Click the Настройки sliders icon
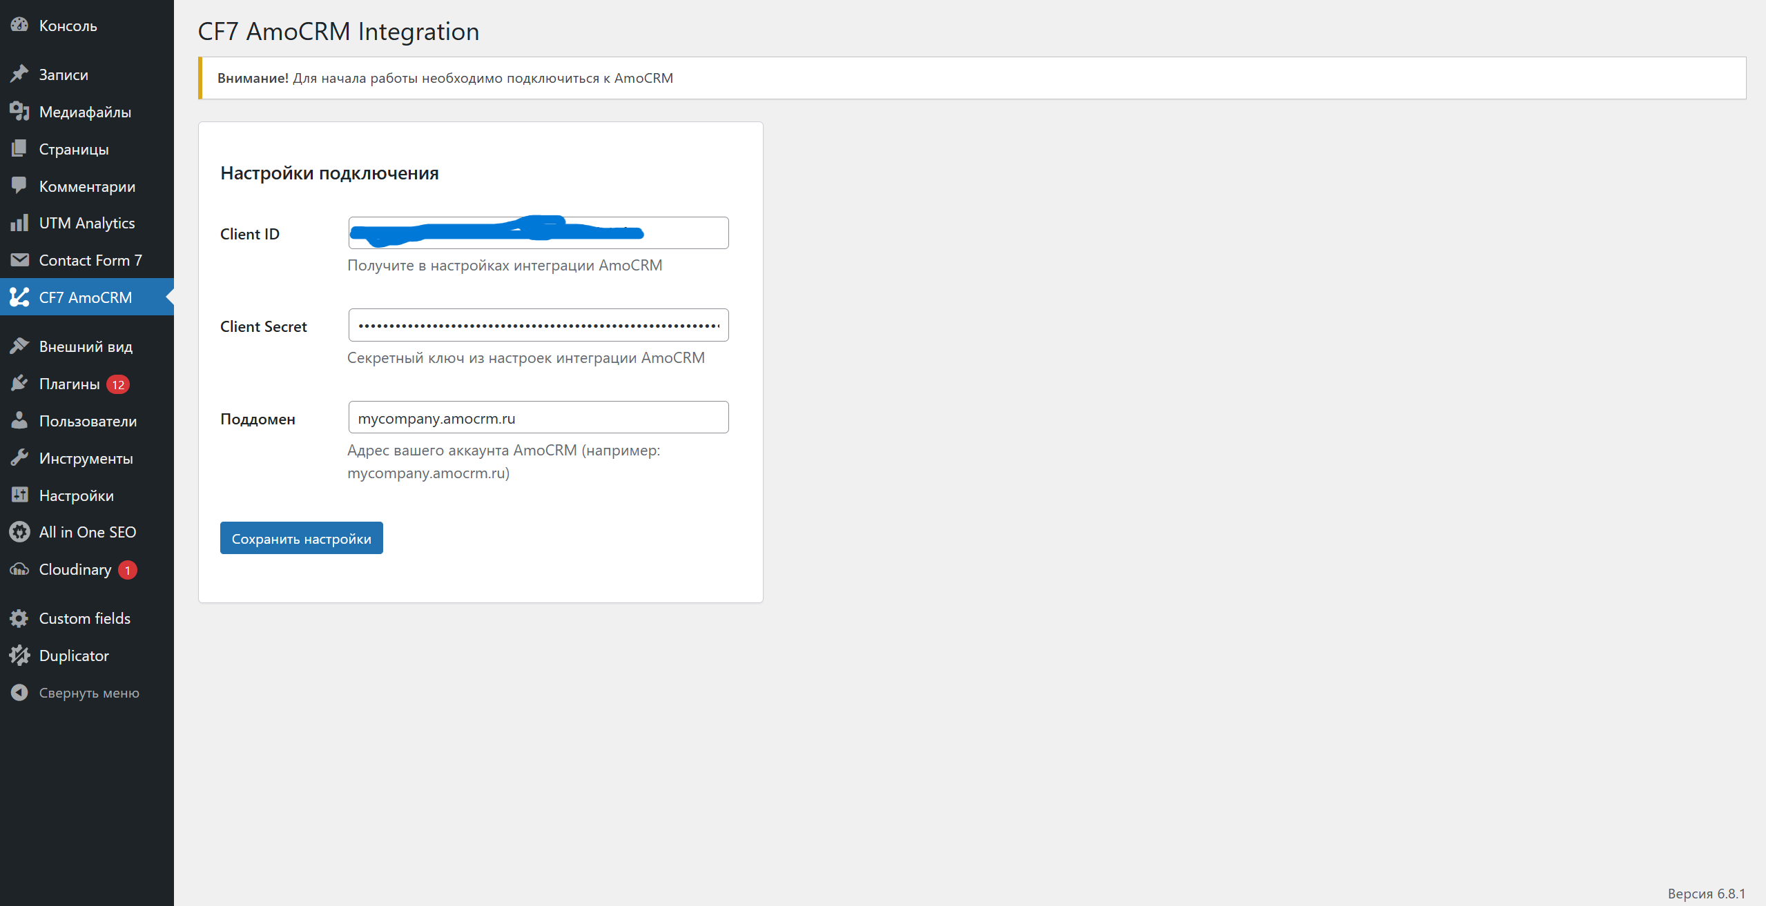The image size is (1766, 906). point(19,495)
